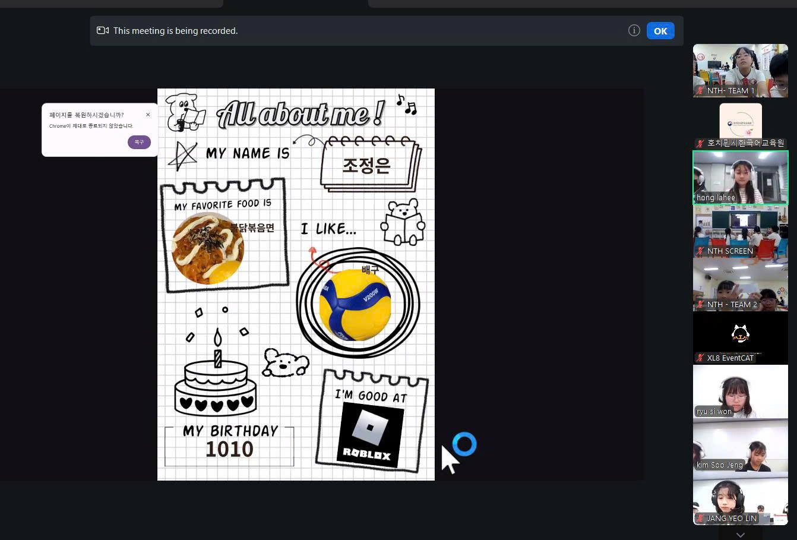Select hong lahee's video thumbnail
Image resolution: width=797 pixels, height=540 pixels.
click(x=741, y=176)
